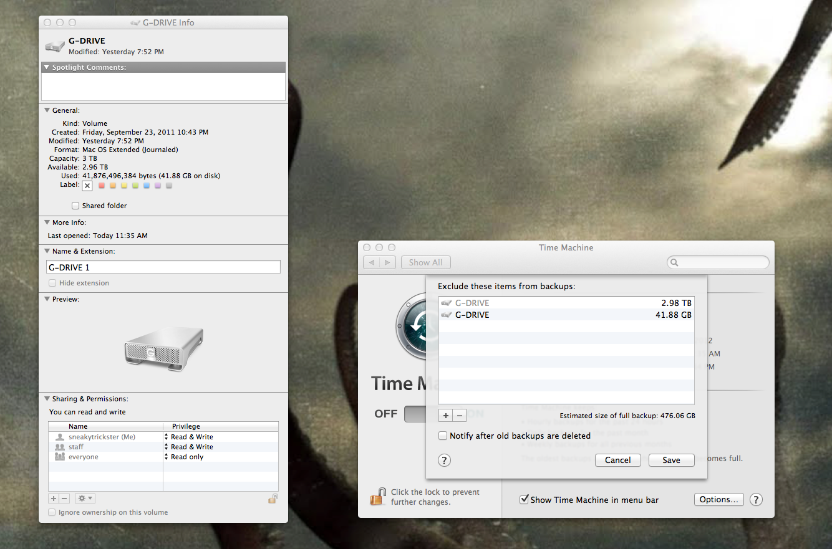Image resolution: width=832 pixels, height=549 pixels.
Task: Collapse the Preview section
Action: coord(46,299)
